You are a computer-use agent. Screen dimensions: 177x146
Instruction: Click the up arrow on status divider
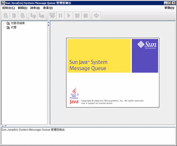(3, 126)
